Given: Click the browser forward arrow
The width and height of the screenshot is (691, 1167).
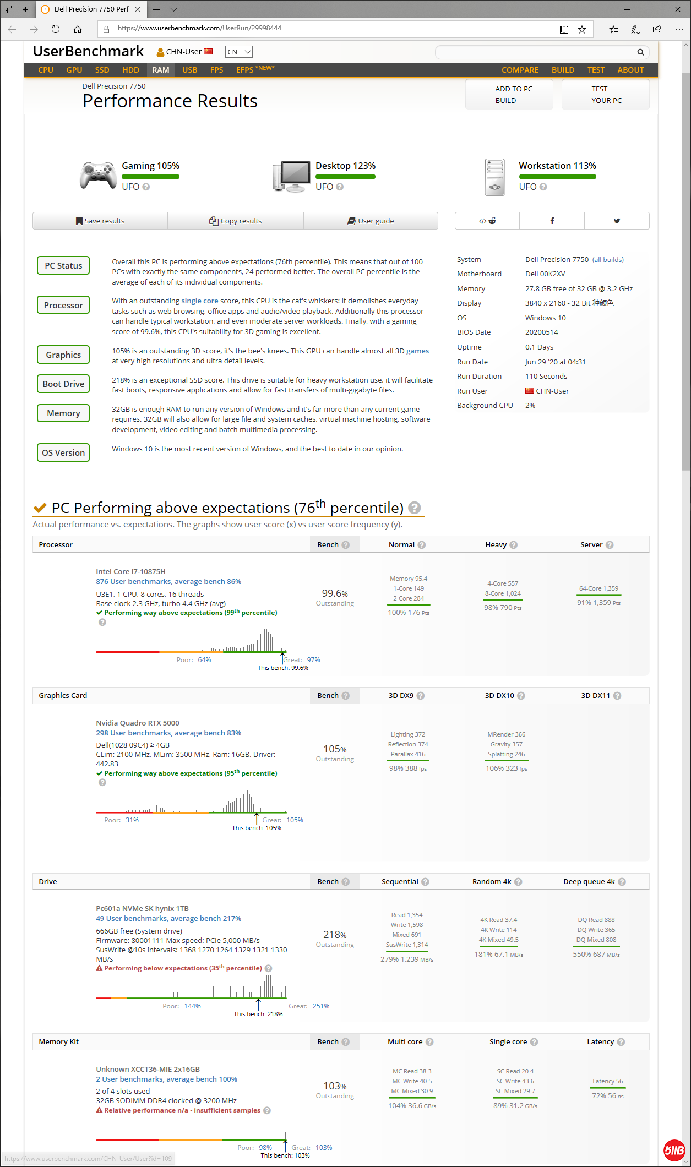Looking at the screenshot, I should (x=34, y=29).
